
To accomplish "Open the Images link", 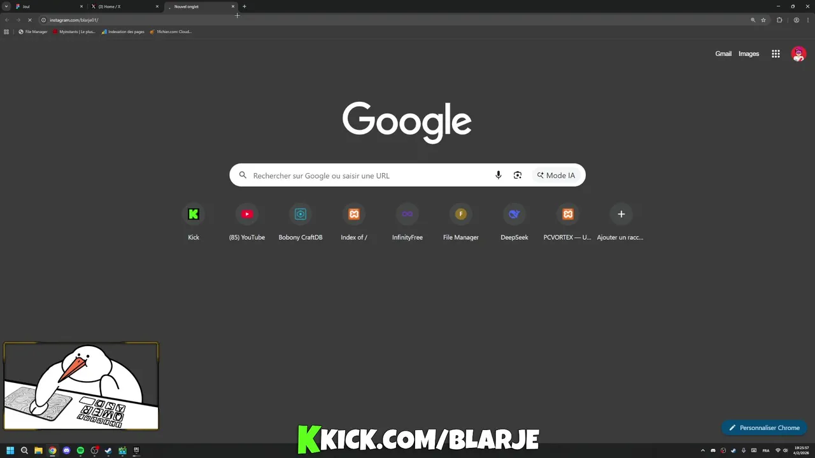I will coord(749,54).
